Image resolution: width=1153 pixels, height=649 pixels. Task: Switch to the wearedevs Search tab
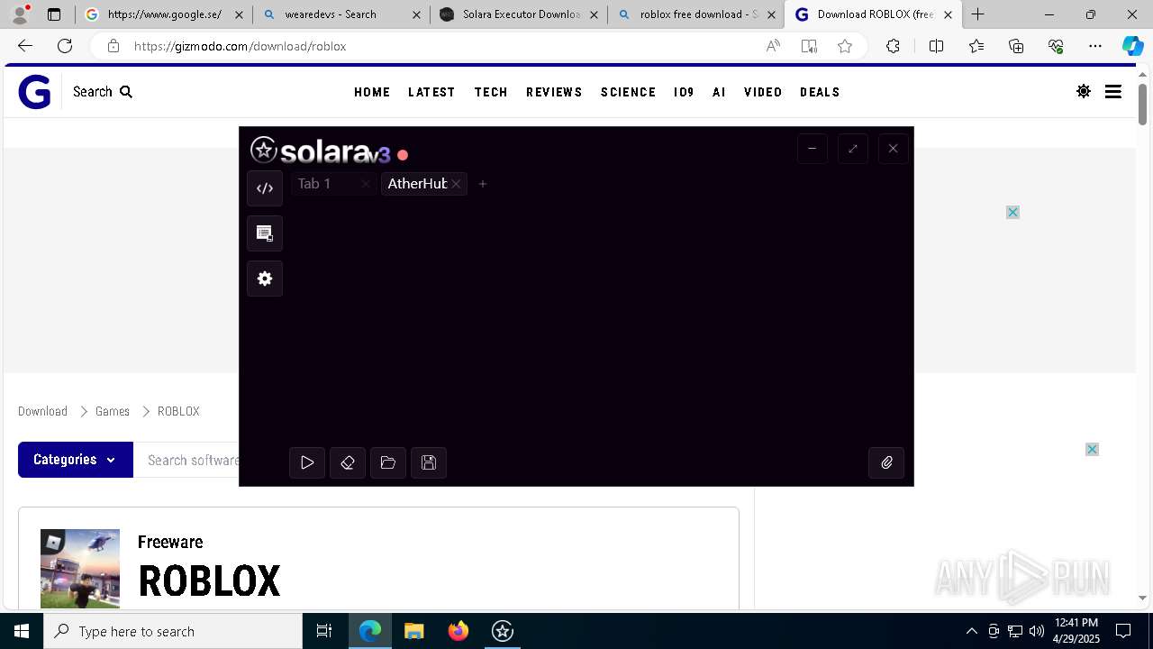pos(340,14)
